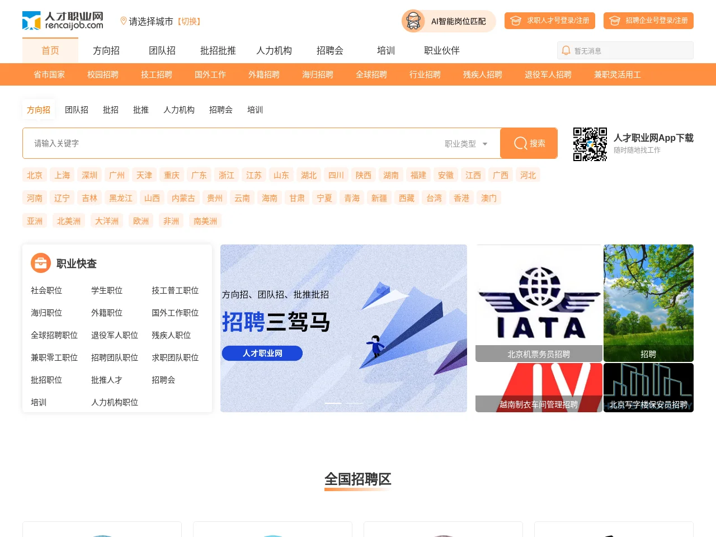
Task: Click 招聘企业号登录/注册 button
Action: pyautogui.click(x=649, y=21)
